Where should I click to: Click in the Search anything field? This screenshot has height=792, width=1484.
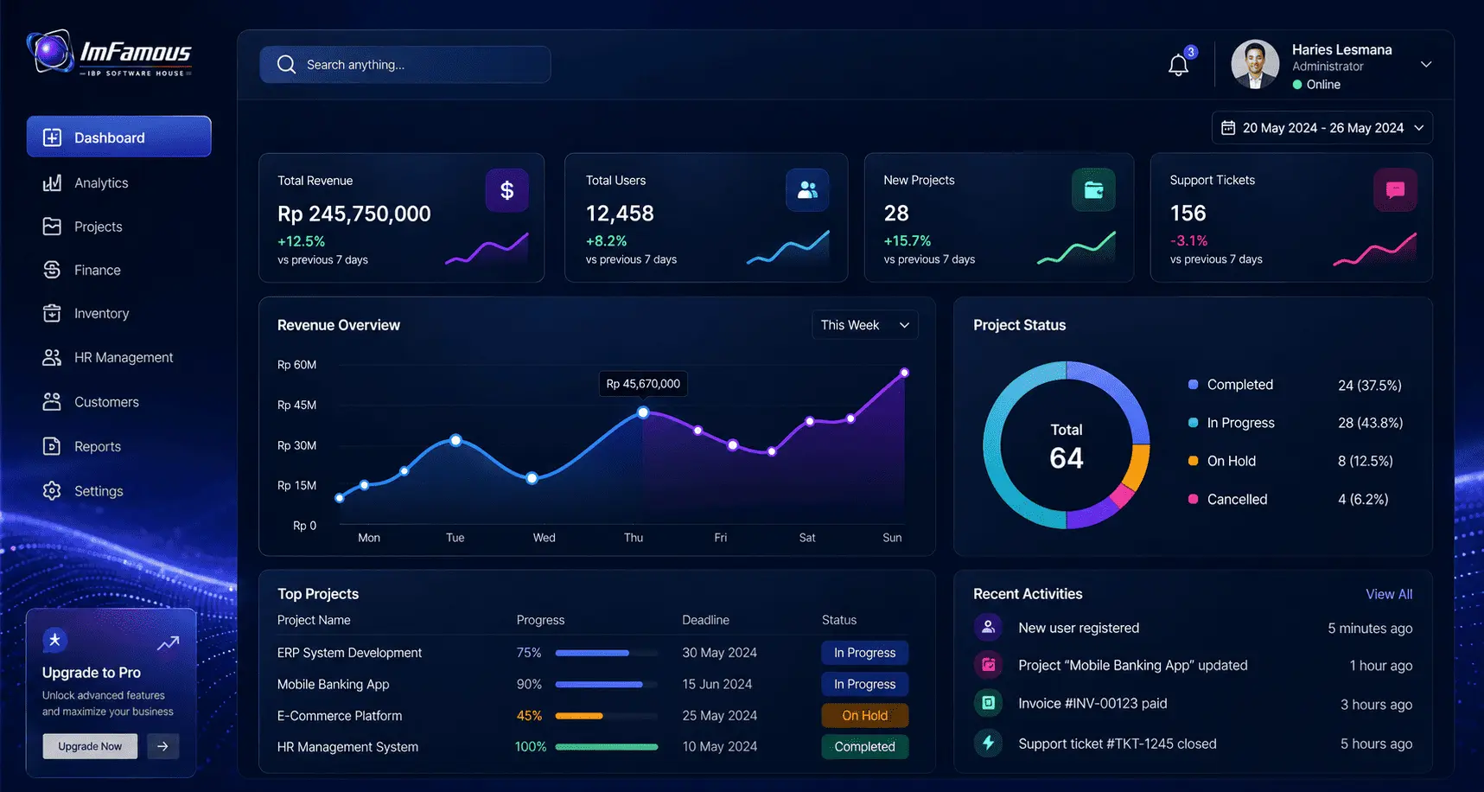pyautogui.click(x=404, y=65)
